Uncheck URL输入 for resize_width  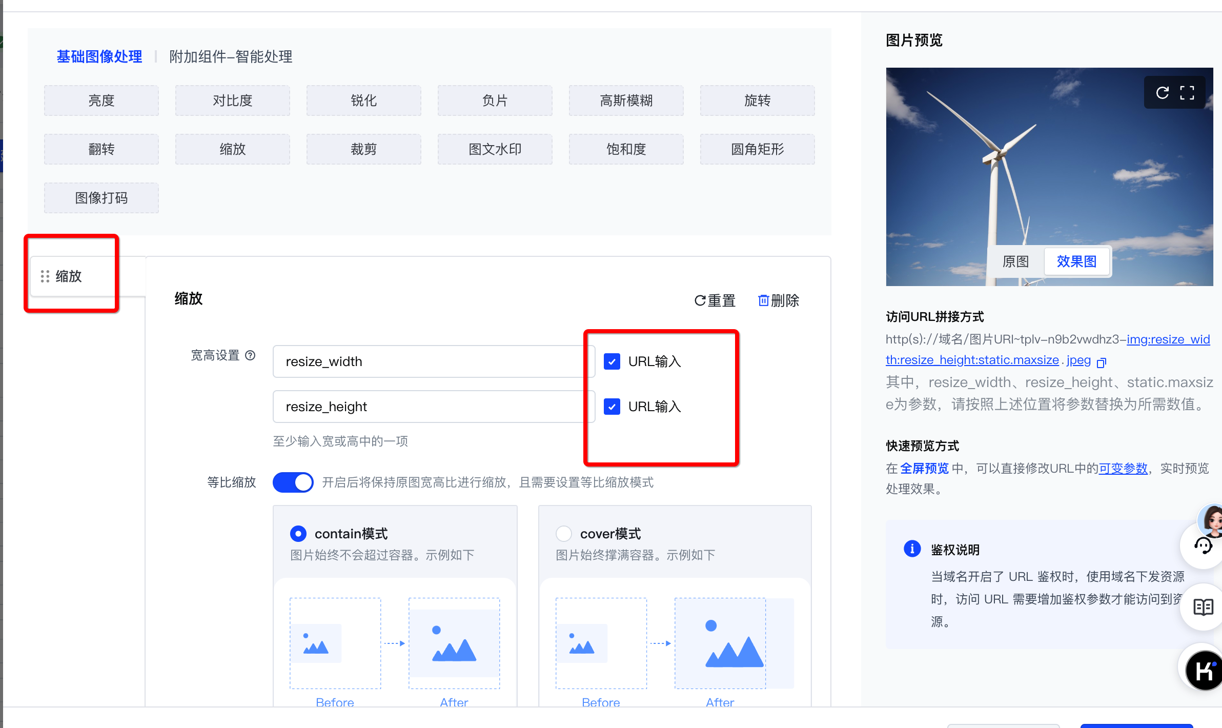[x=612, y=361]
